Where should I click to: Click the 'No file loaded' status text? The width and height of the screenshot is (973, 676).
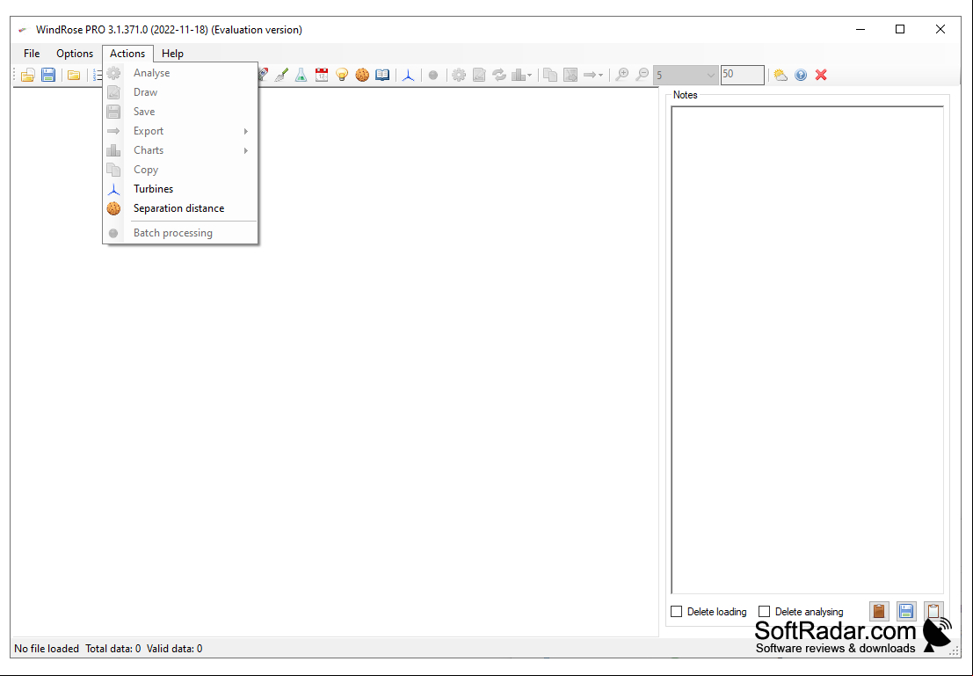(47, 649)
